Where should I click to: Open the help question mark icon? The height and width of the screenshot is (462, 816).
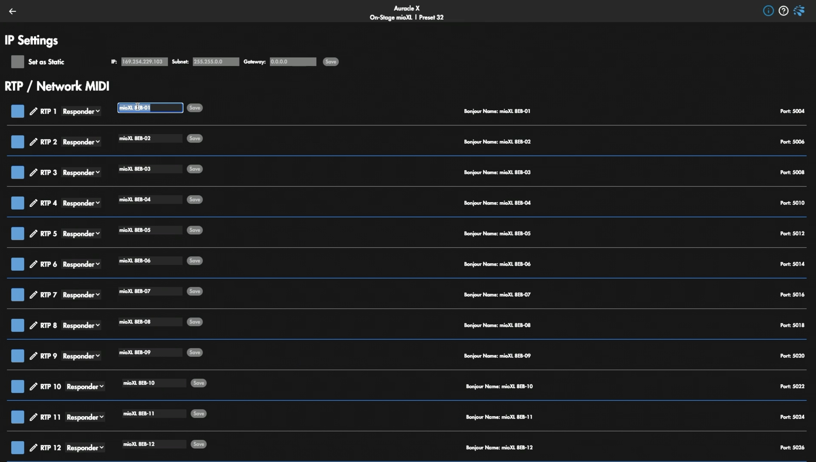click(783, 11)
